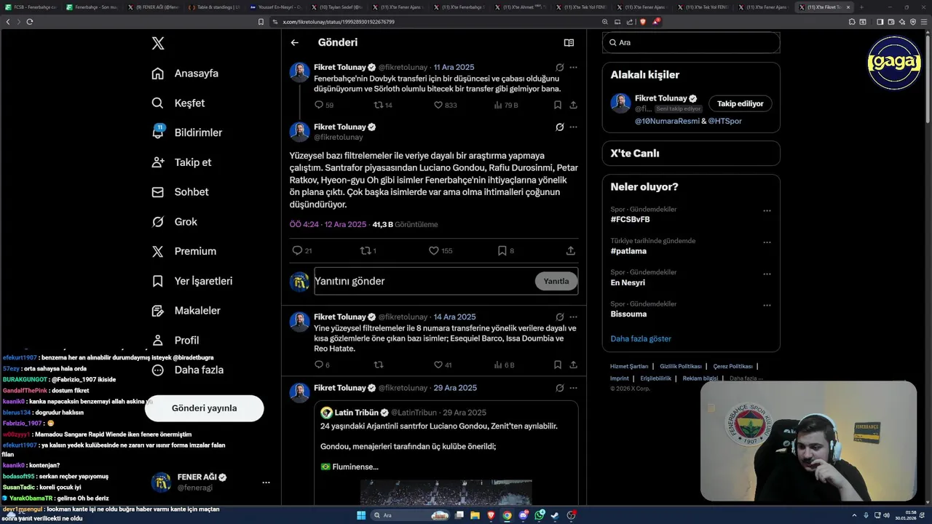Share the main post
Viewport: 932px width, 524px height.
pos(571,250)
